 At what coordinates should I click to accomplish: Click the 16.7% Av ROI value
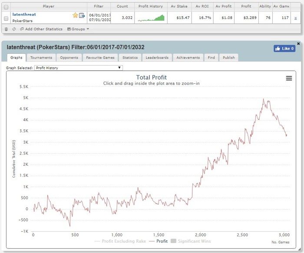tap(205, 18)
